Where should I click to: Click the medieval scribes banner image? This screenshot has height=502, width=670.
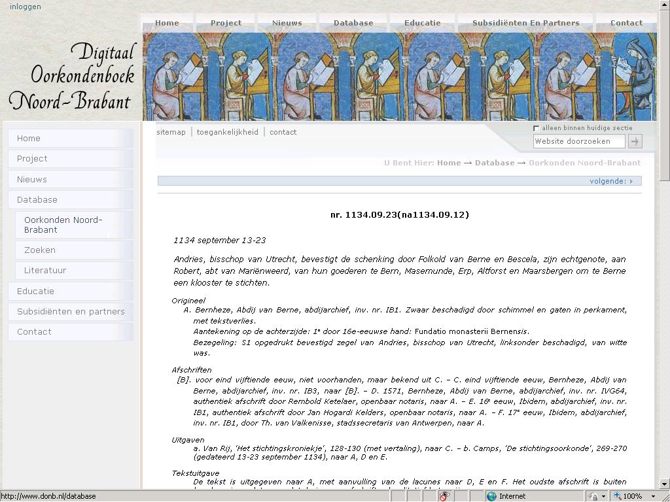click(400, 77)
